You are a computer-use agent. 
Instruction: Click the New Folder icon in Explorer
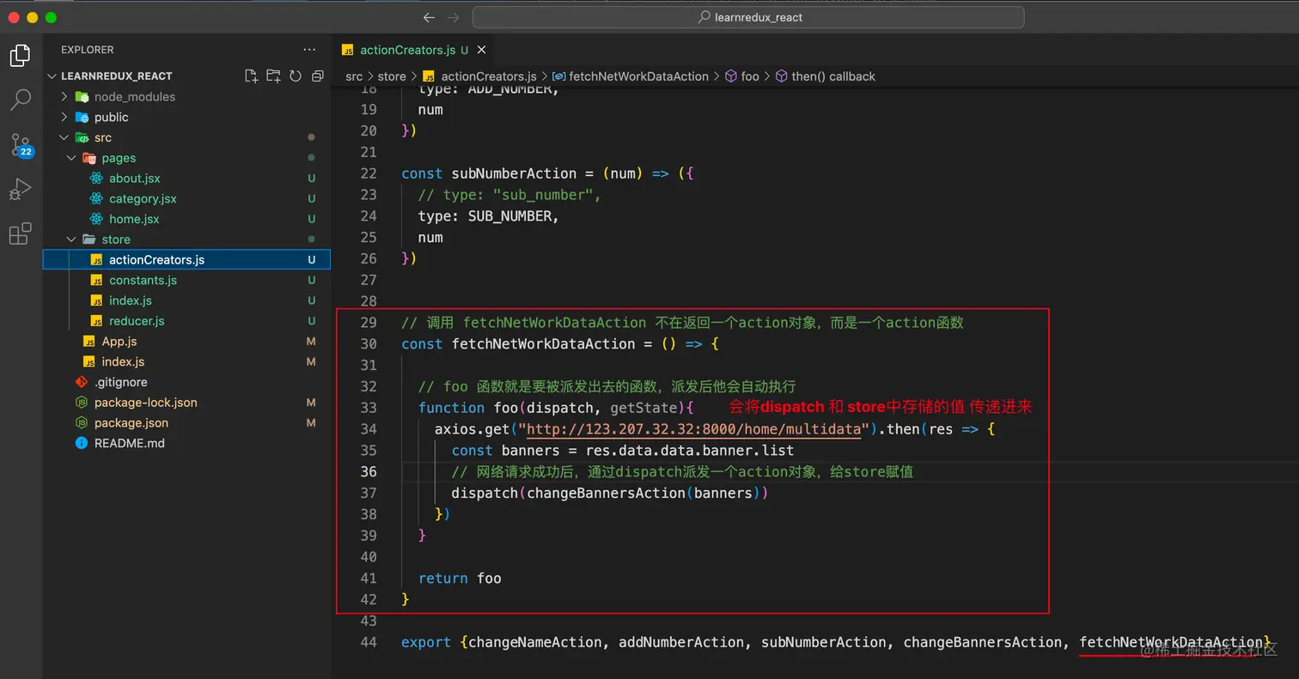click(x=273, y=76)
